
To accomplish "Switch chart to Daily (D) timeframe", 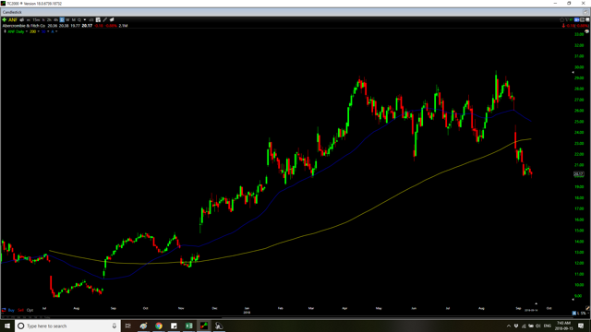I will pyautogui.click(x=62, y=19).
